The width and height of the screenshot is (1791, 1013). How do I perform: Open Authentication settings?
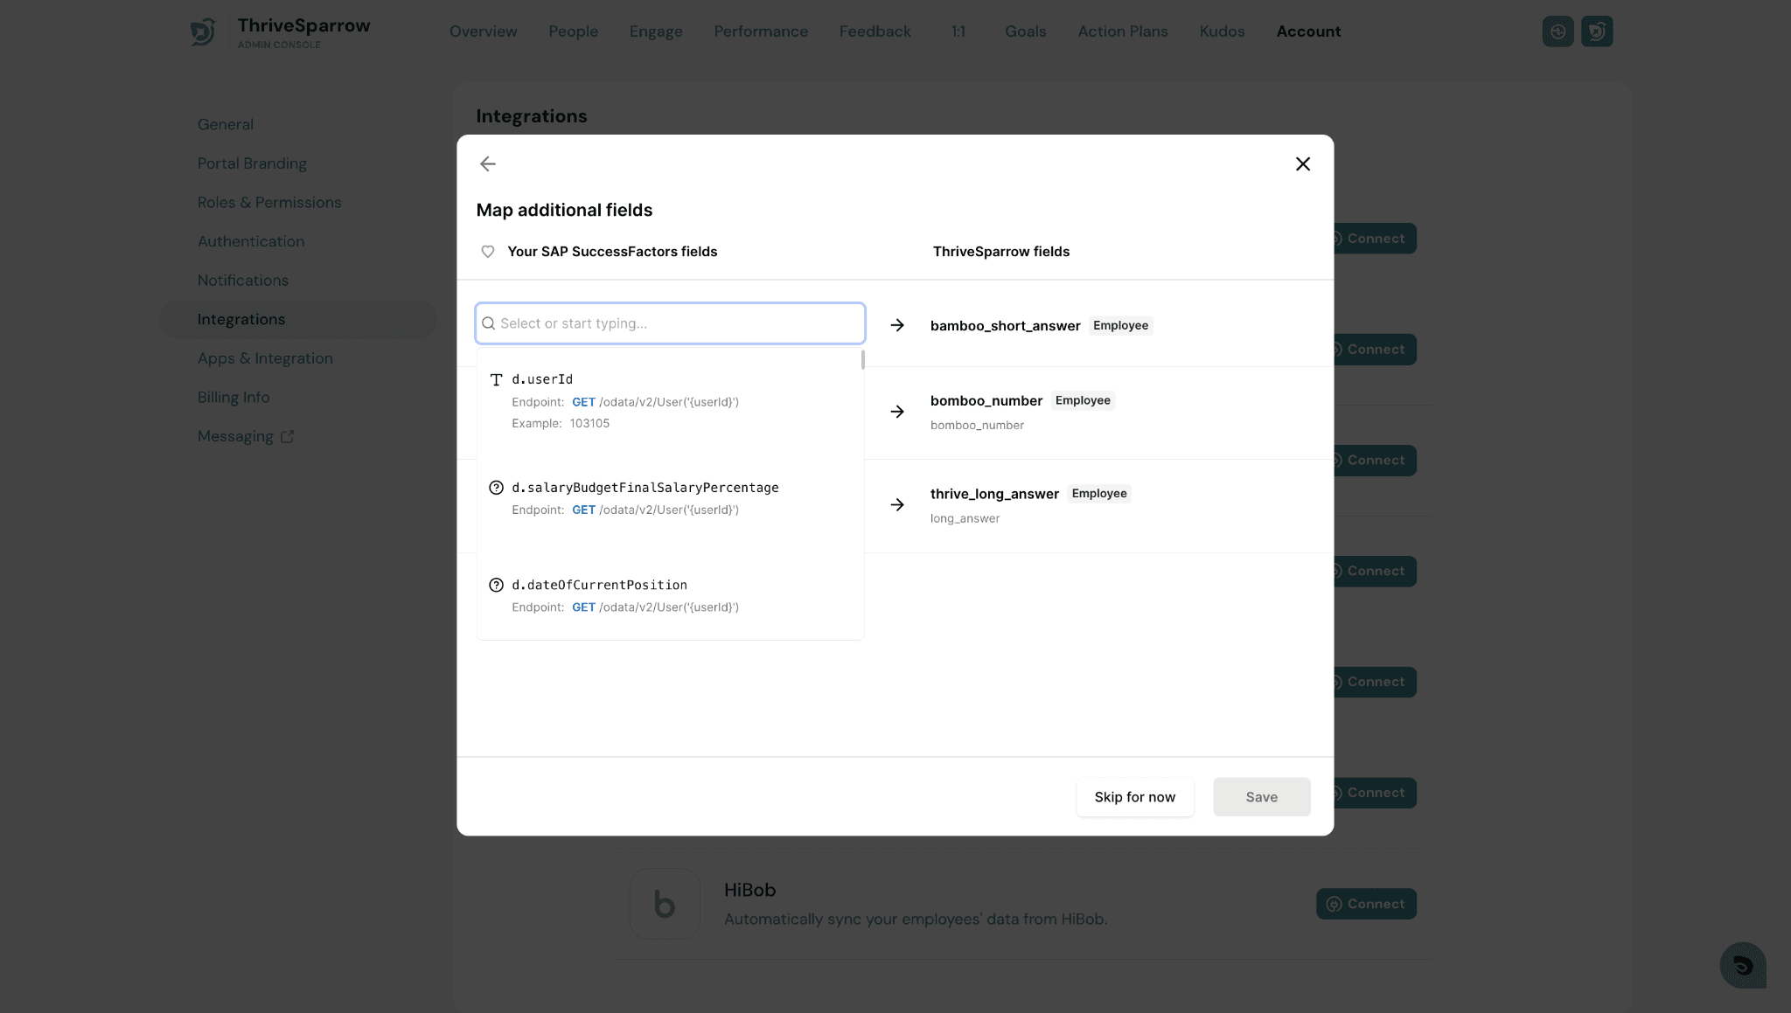click(251, 241)
